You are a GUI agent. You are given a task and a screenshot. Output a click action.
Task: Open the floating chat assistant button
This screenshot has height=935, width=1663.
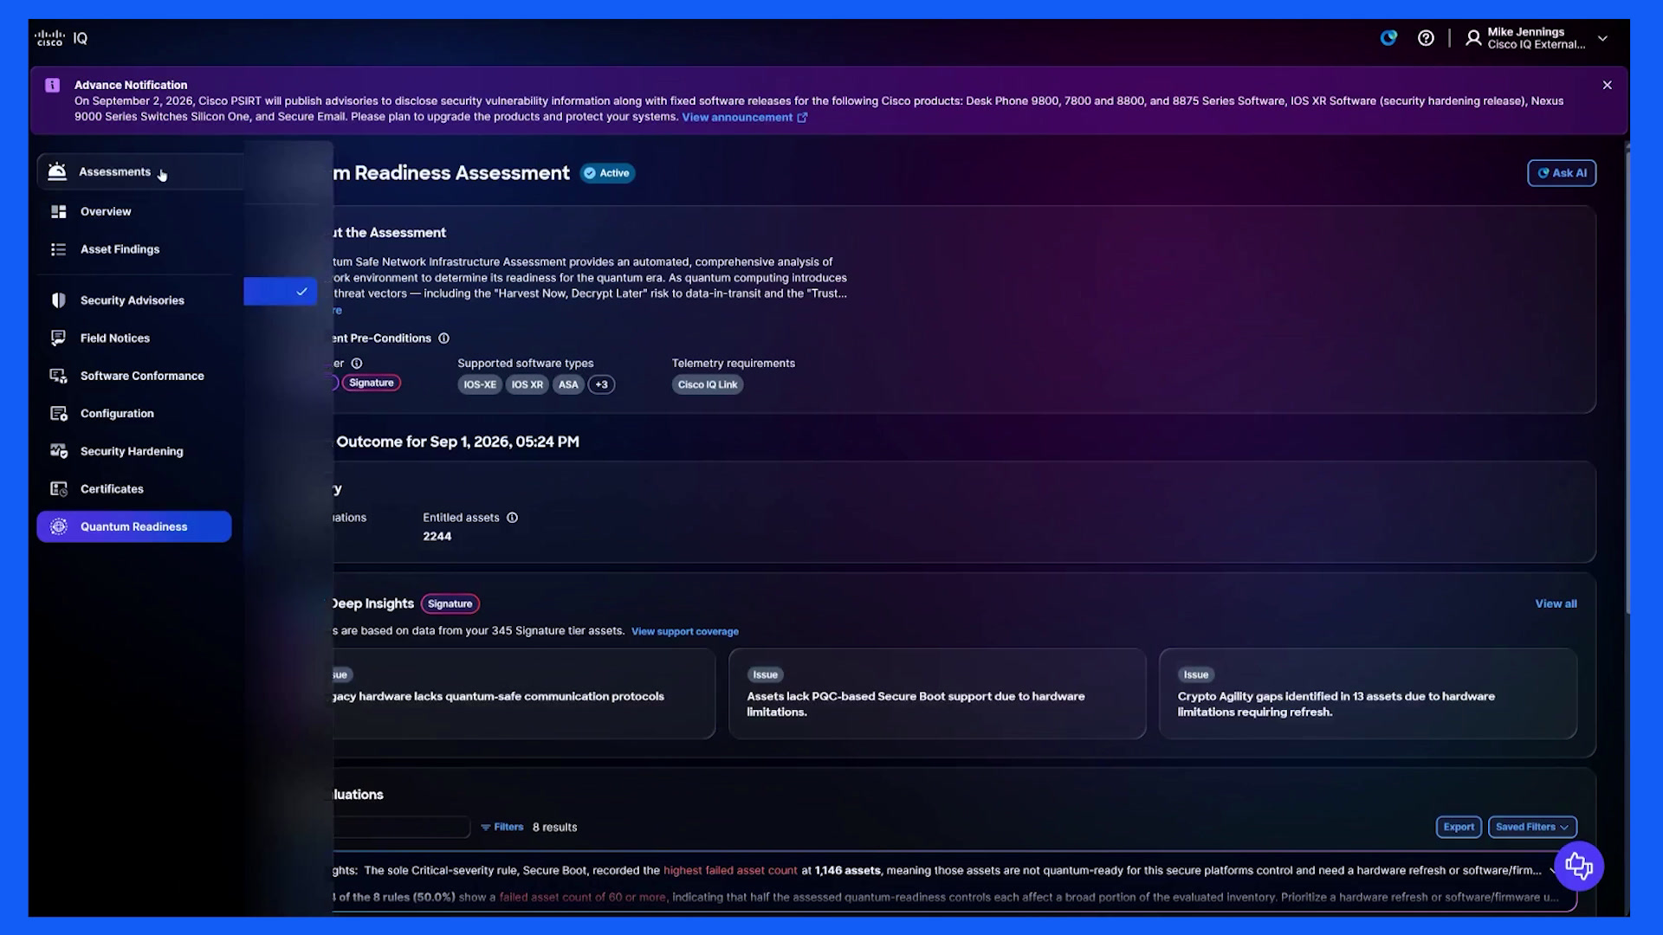tap(1579, 866)
